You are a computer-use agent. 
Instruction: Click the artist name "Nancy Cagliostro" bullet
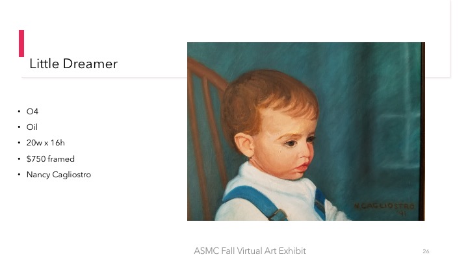[58, 175]
